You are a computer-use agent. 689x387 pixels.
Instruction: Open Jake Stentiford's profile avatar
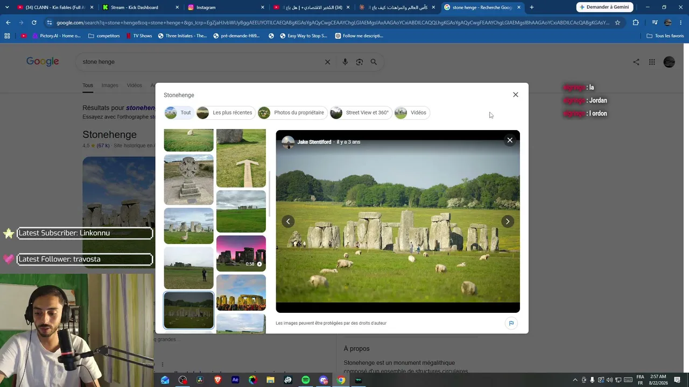tap(288, 142)
